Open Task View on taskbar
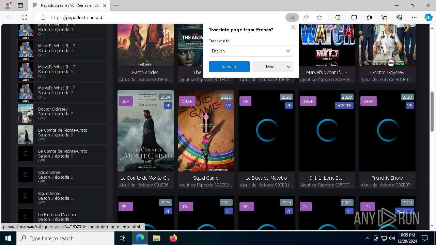 pos(123,238)
